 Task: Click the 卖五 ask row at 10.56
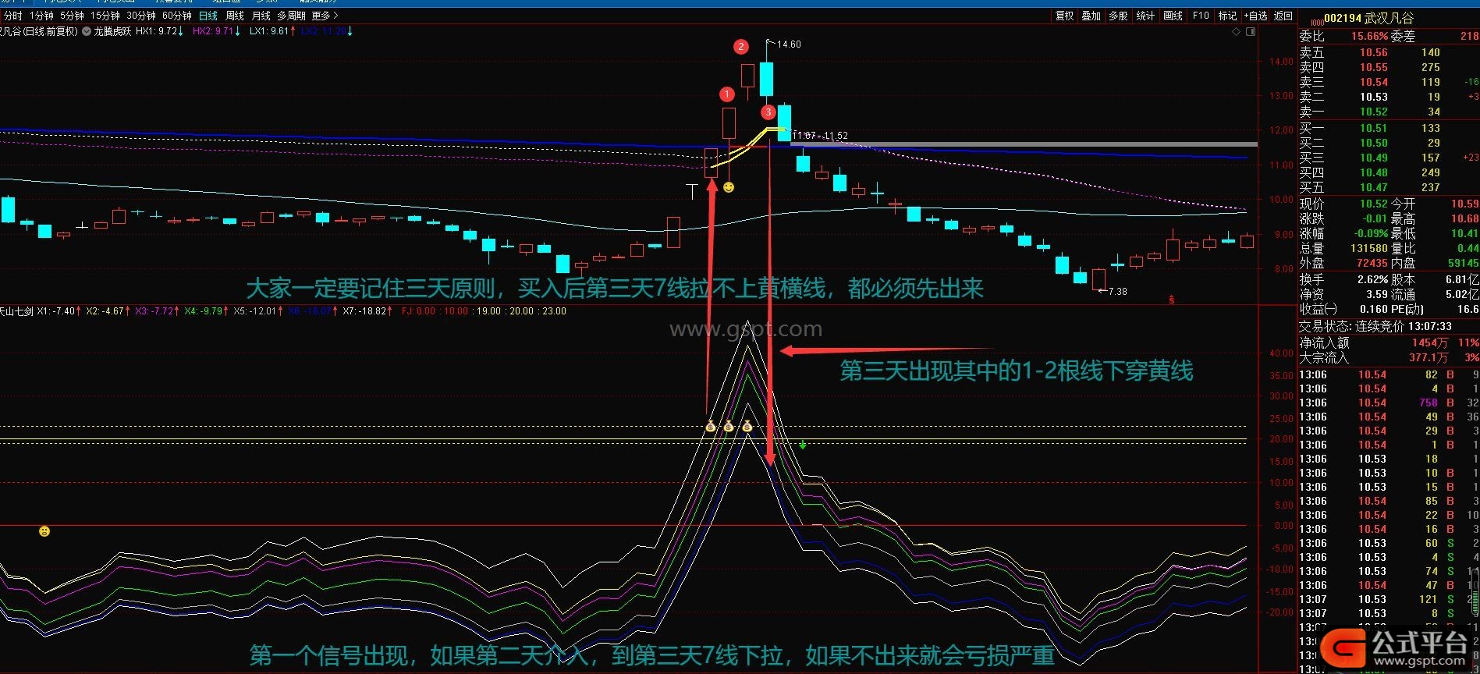1389,52
